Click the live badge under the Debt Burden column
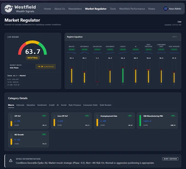This screenshot has height=169, width=186. pos(174,49)
